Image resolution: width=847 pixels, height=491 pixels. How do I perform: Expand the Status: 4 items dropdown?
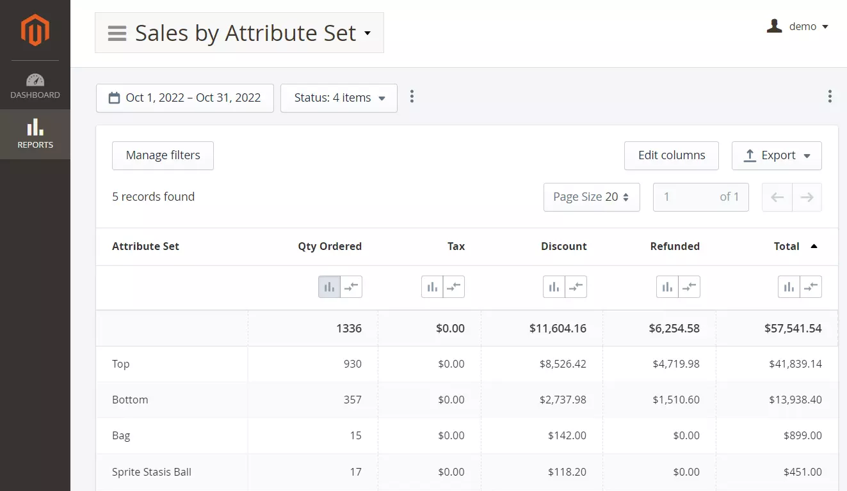coord(339,98)
